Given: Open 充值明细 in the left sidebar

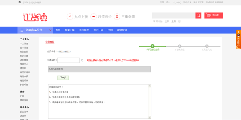Looking at the screenshot, I should click(24, 81).
